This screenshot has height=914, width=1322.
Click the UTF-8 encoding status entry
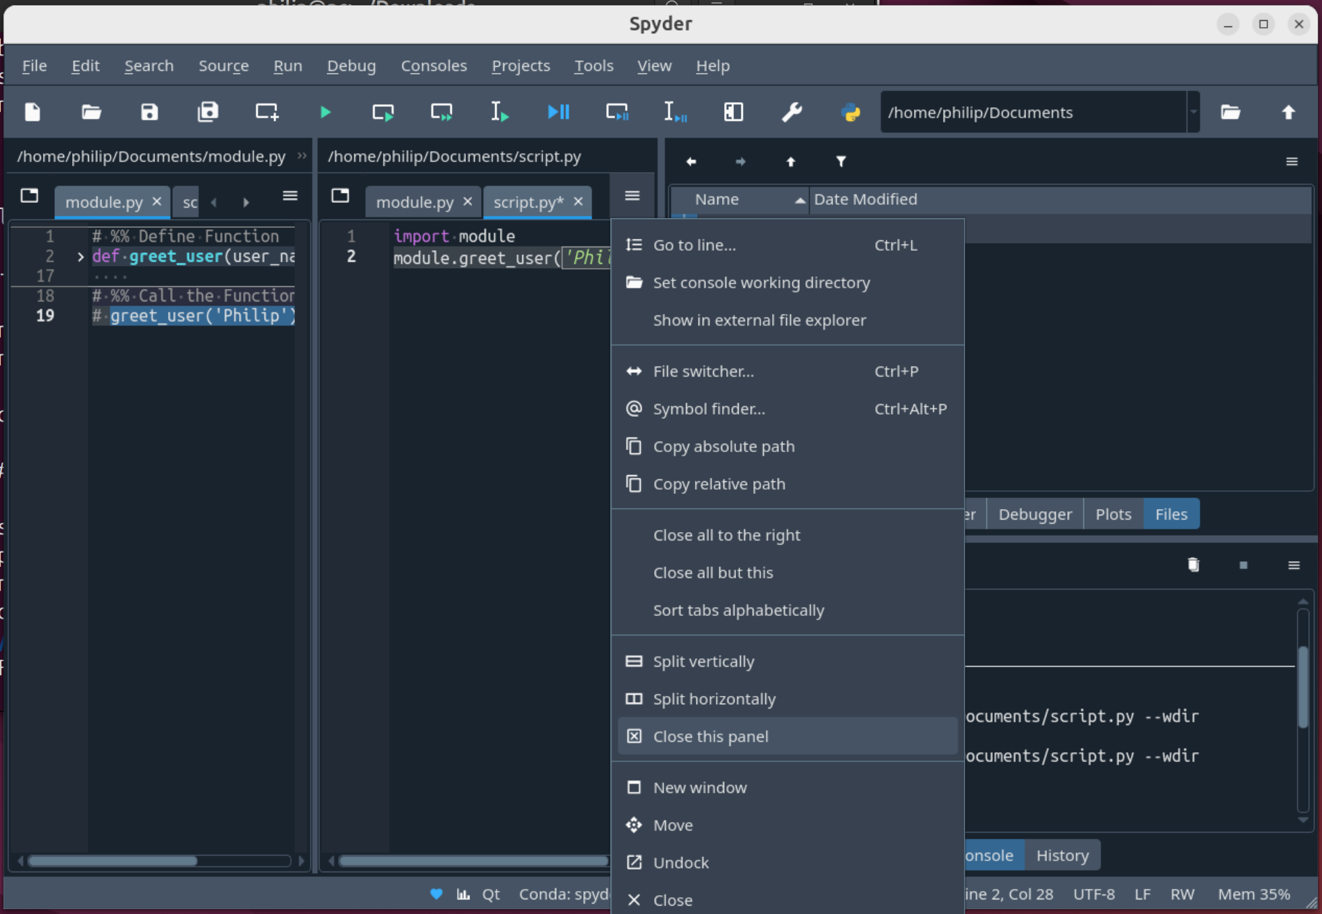[x=1094, y=894]
